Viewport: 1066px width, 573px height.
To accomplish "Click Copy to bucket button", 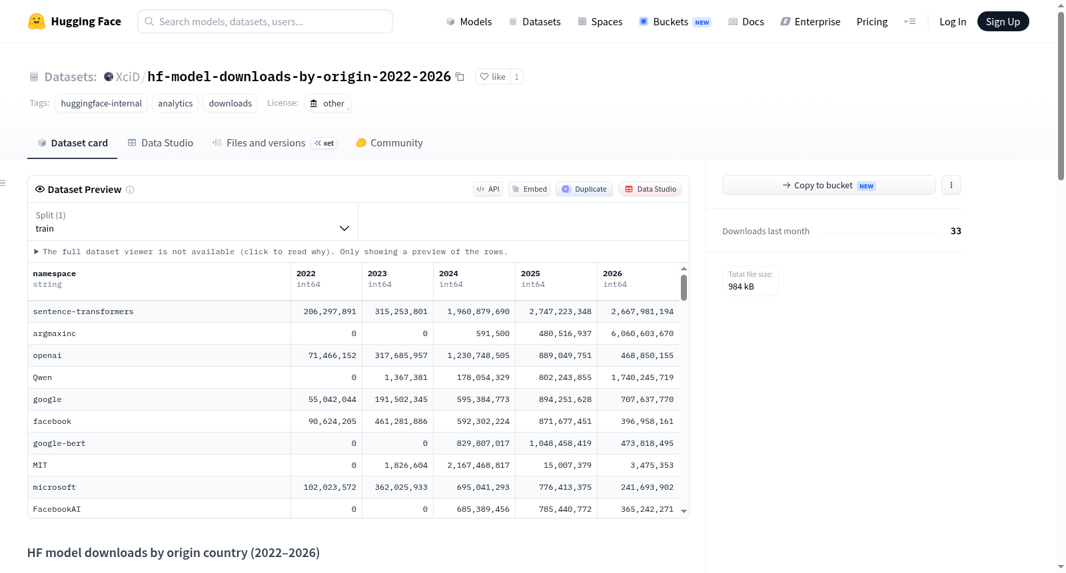I will click(x=829, y=185).
